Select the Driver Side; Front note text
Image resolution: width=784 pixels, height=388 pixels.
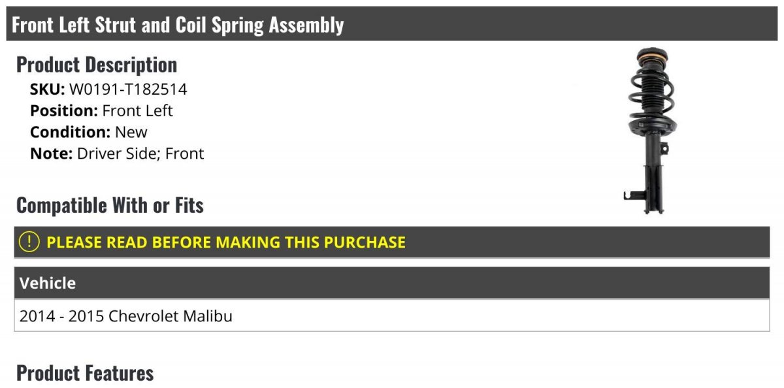(140, 154)
